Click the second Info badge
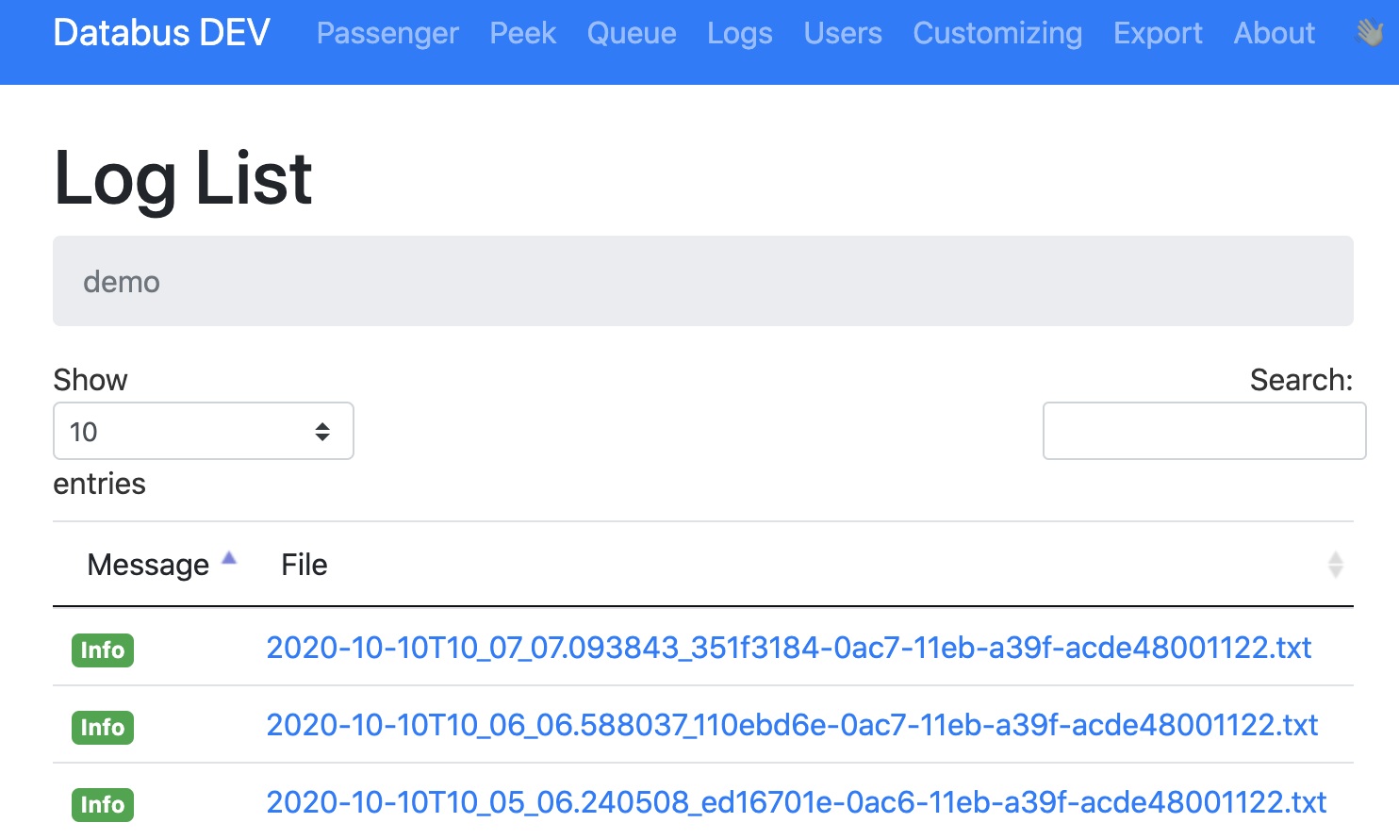 coord(103,727)
